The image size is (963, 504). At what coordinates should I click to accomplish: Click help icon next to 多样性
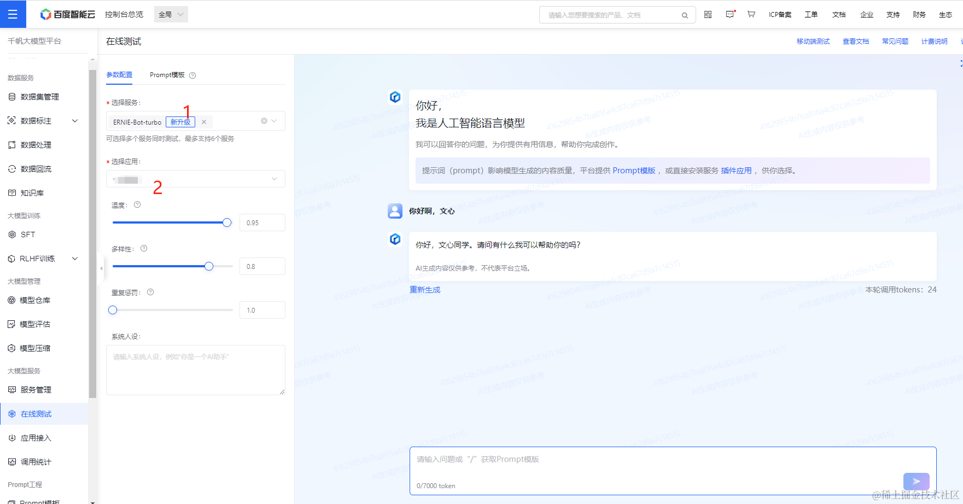pyautogui.click(x=144, y=248)
